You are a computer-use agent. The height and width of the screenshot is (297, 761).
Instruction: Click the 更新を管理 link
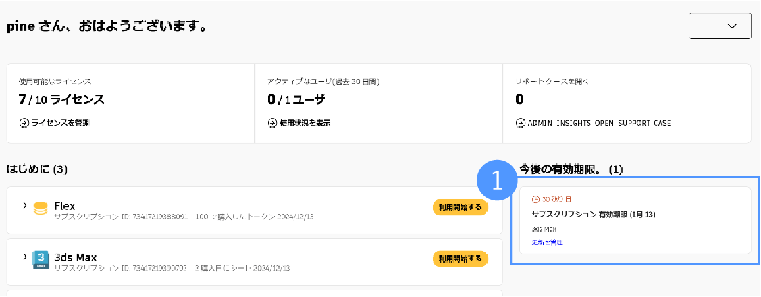547,242
